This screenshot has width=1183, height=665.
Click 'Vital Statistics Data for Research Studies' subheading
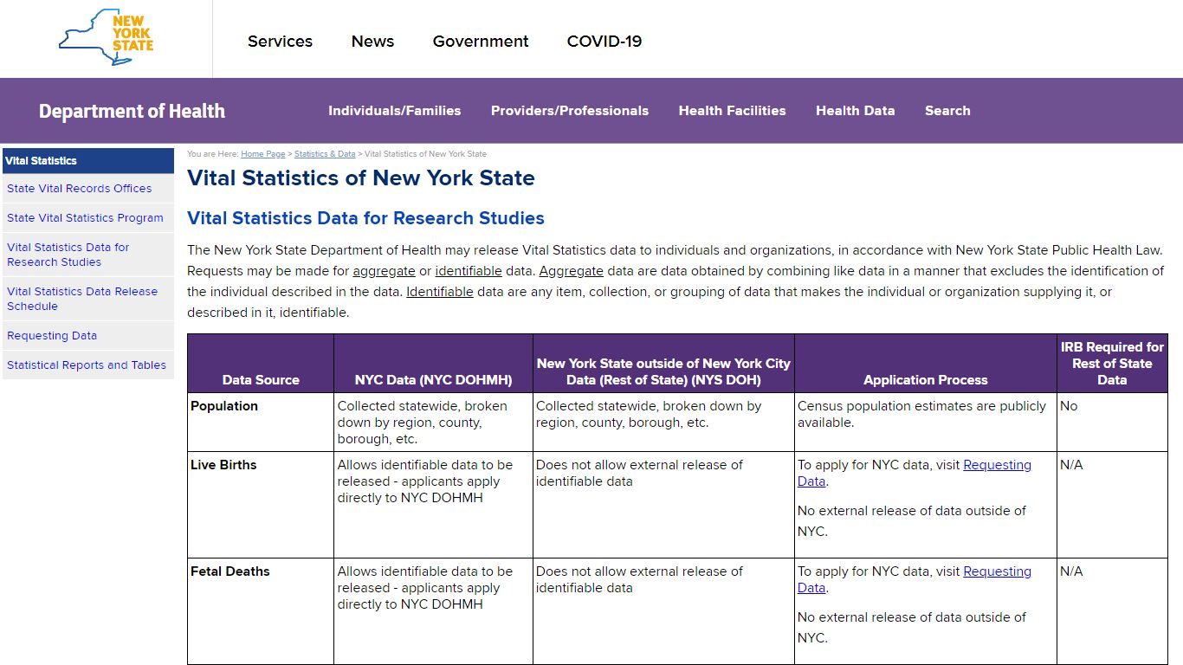(365, 218)
